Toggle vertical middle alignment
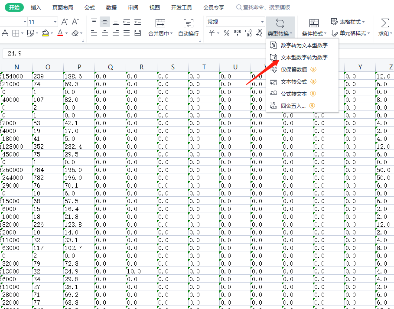The image size is (394, 309). [105, 22]
